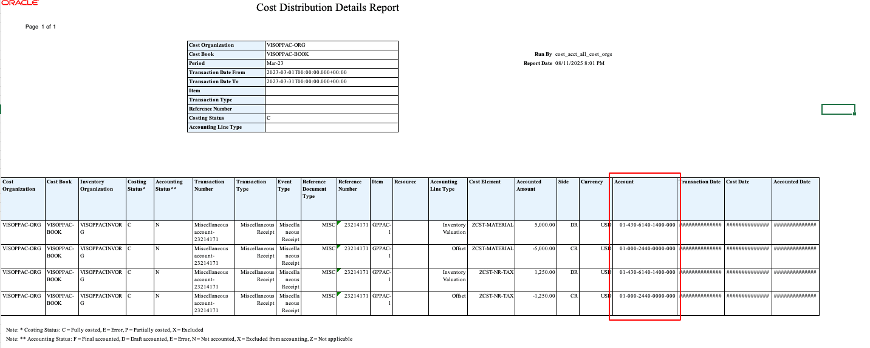Select Offset in the -1,250.00 row

448,303
